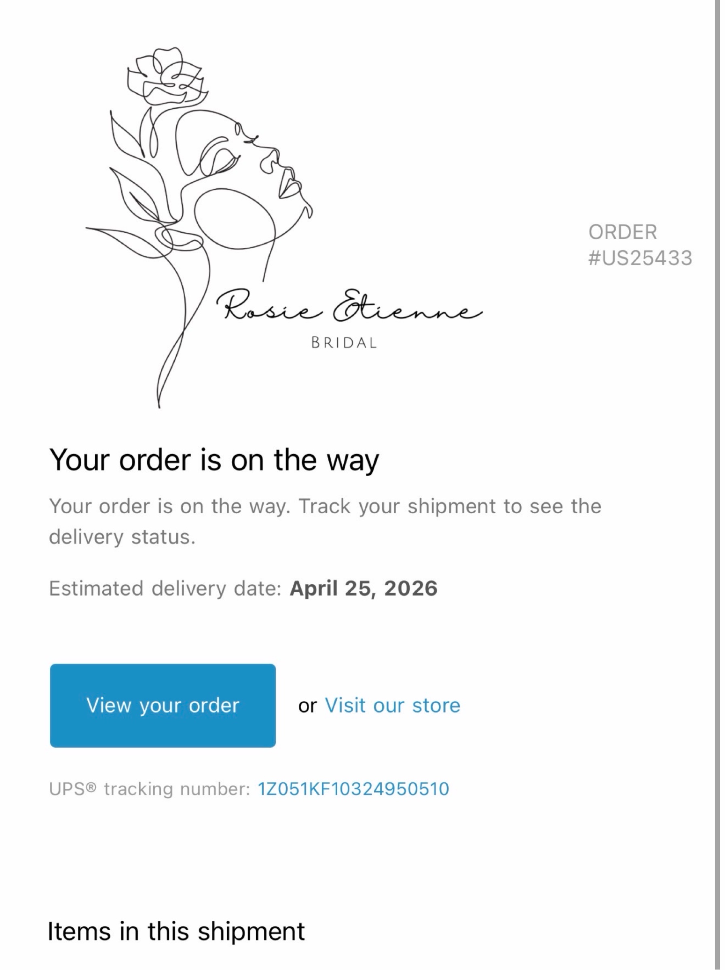This screenshot has height=970, width=725.
Task: Click the vertical scrollbar on the right edge
Action: click(718, 485)
